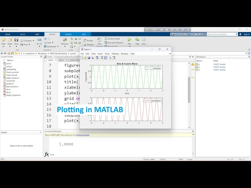Select taylor_series.m in Current Folder
This screenshot has width=251, height=188.
pos(13,78)
